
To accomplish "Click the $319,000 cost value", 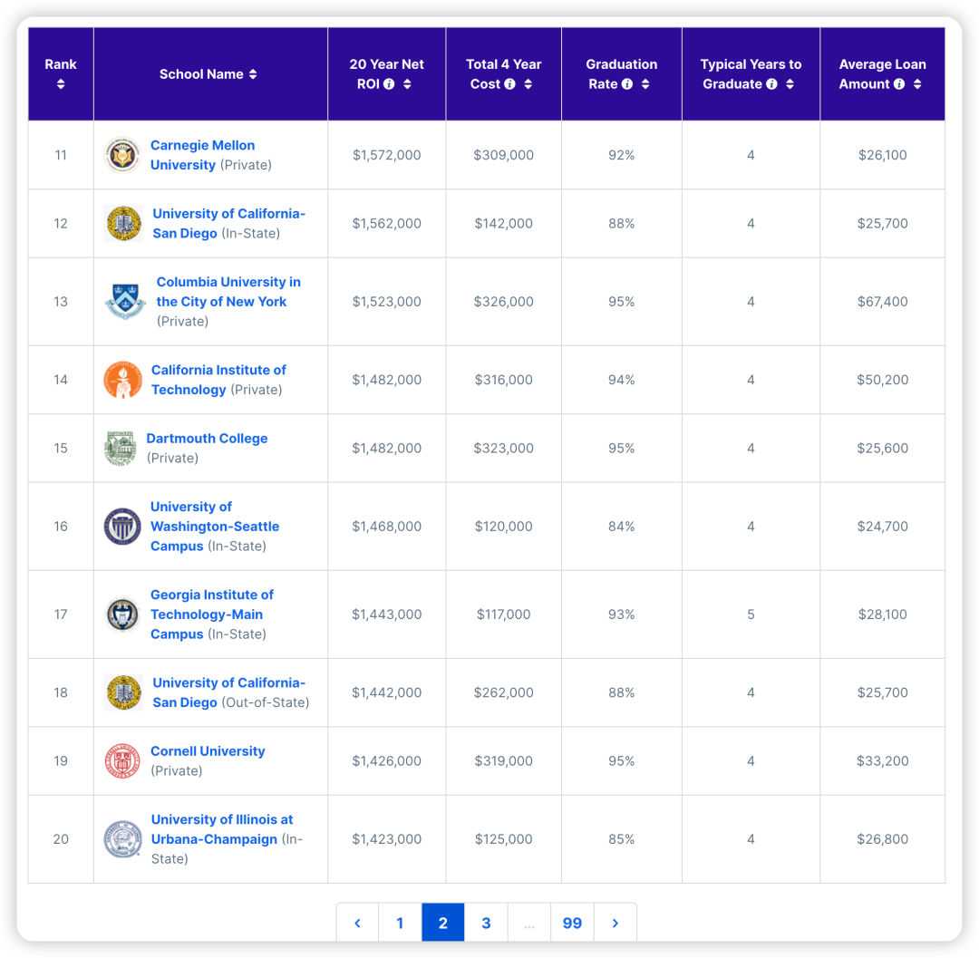I will pos(504,760).
